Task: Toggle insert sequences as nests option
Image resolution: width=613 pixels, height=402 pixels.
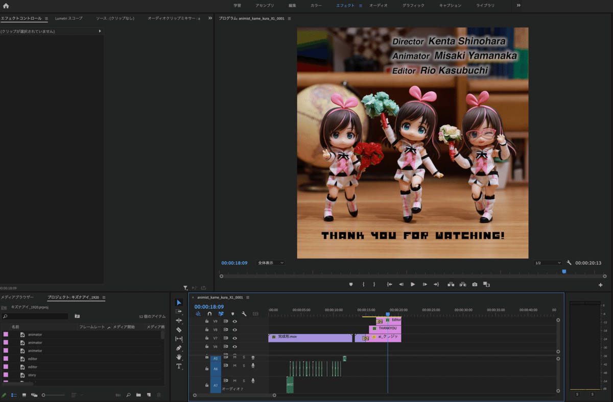Action: coord(198,314)
